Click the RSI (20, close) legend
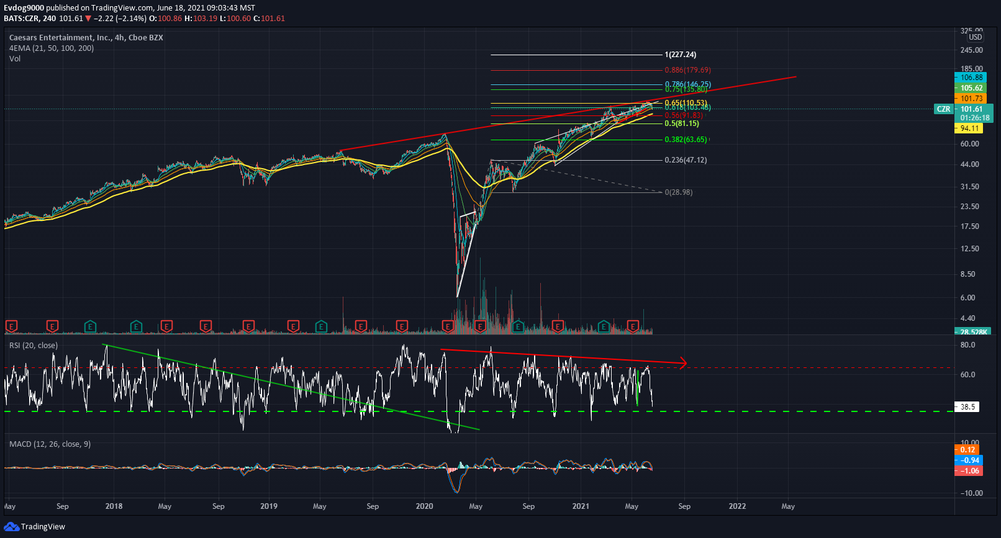The width and height of the screenshot is (1001, 538). 34,346
